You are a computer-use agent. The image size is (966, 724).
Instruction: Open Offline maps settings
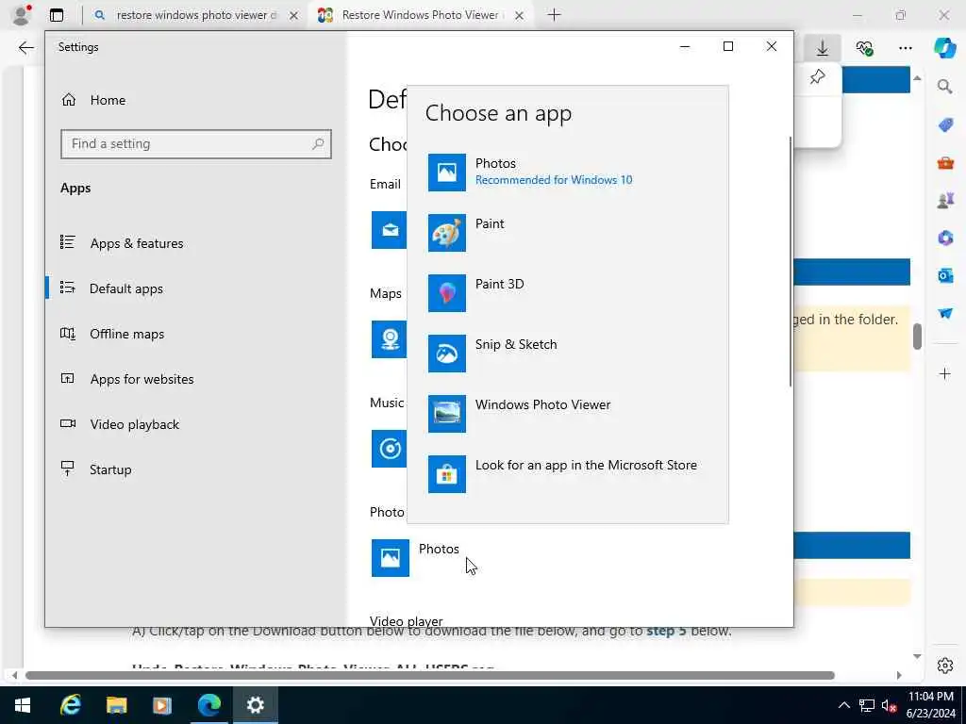pos(196,334)
